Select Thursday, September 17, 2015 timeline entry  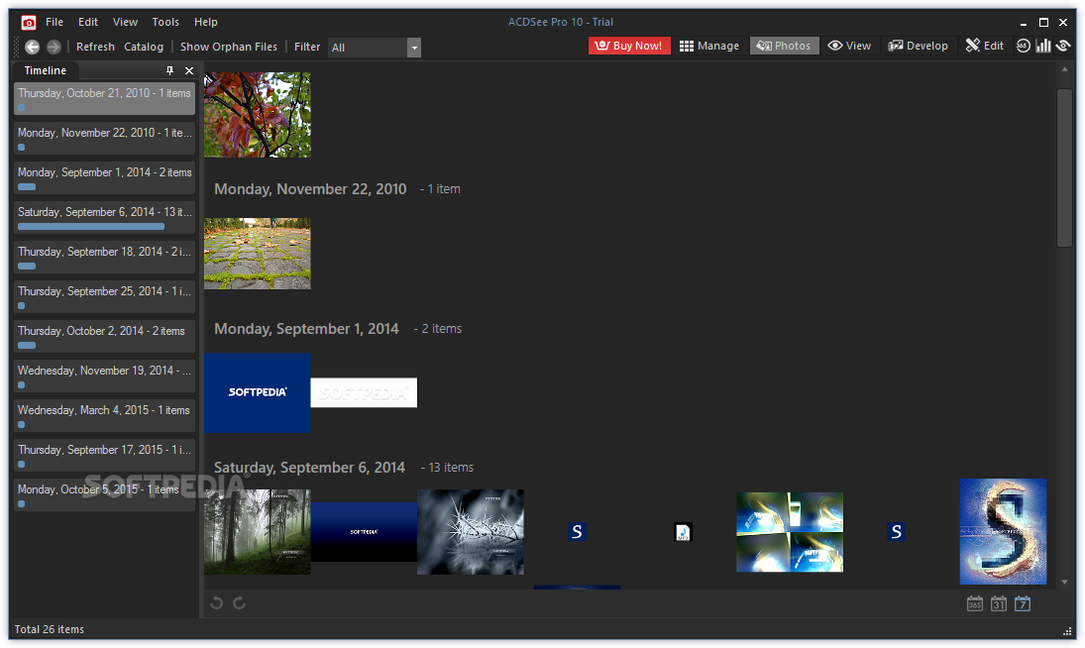[104, 456]
